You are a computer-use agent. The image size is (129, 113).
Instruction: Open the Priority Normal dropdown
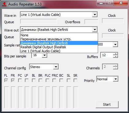tap(116, 79)
